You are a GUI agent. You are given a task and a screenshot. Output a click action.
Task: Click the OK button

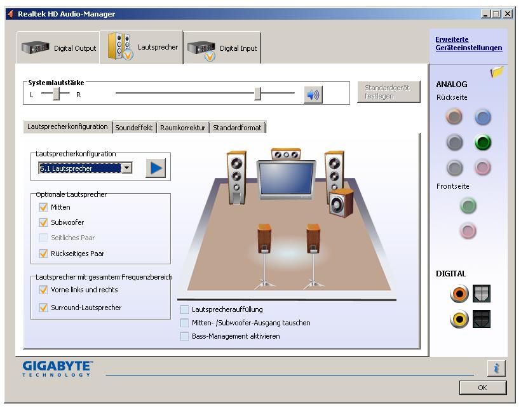click(x=483, y=388)
